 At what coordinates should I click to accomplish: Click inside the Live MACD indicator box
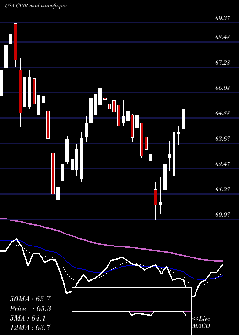[x=131, y=311]
